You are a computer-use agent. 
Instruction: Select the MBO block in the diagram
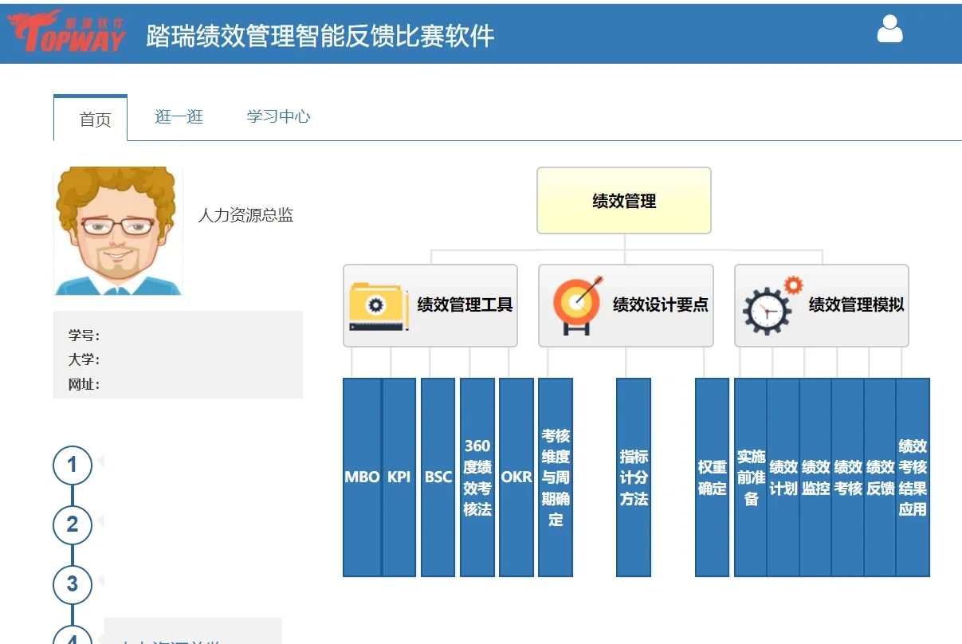362,477
